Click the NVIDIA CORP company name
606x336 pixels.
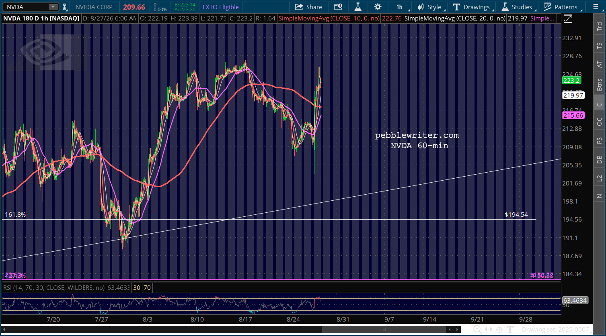(x=94, y=7)
